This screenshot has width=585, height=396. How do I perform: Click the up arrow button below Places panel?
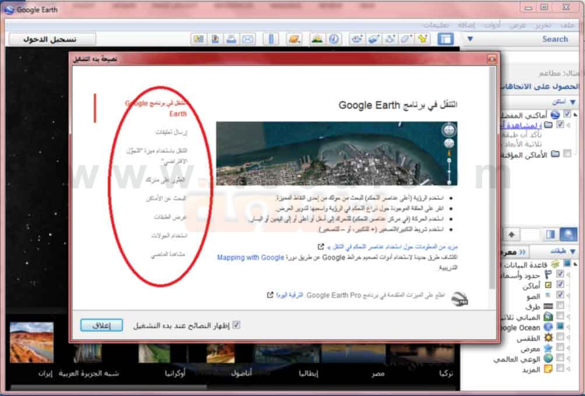coord(512,234)
